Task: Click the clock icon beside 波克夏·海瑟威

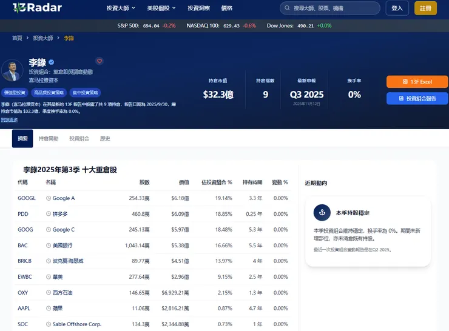Action: click(x=49, y=261)
